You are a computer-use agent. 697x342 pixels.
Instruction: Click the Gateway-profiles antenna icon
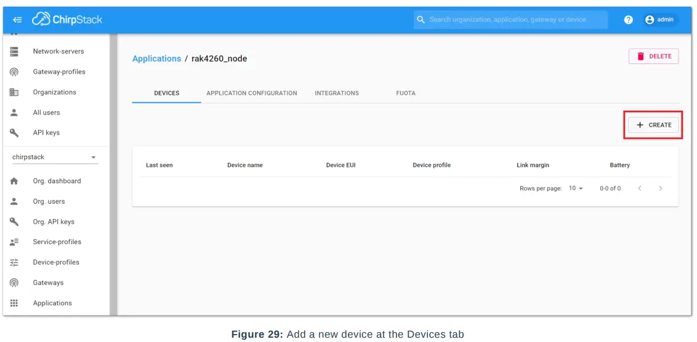[x=14, y=71]
